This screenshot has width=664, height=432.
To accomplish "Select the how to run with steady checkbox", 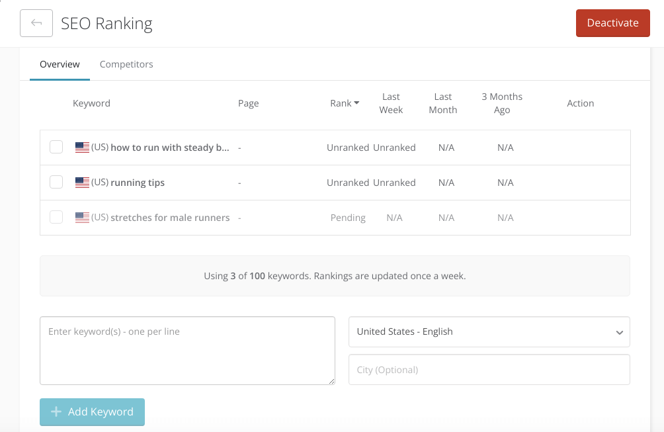I will point(56,148).
